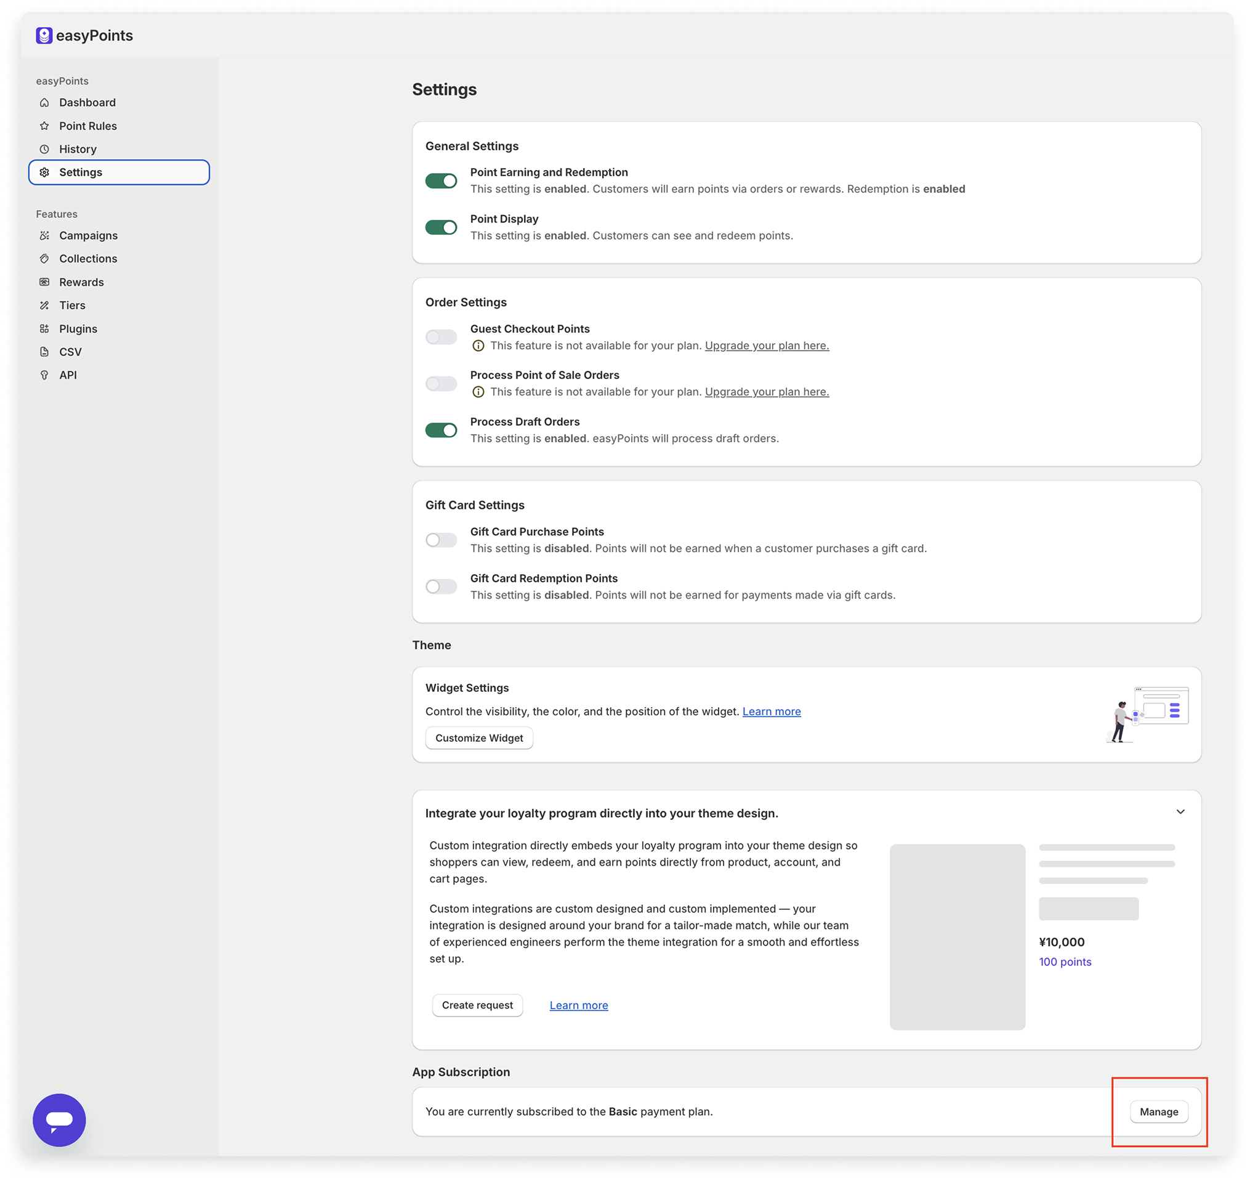Click the Tiers wand icon
This screenshot has height=1181, width=1250.
[x=44, y=306]
